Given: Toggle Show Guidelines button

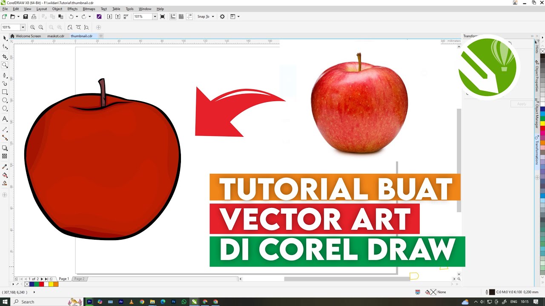Looking at the screenshot, I should click(x=189, y=17).
